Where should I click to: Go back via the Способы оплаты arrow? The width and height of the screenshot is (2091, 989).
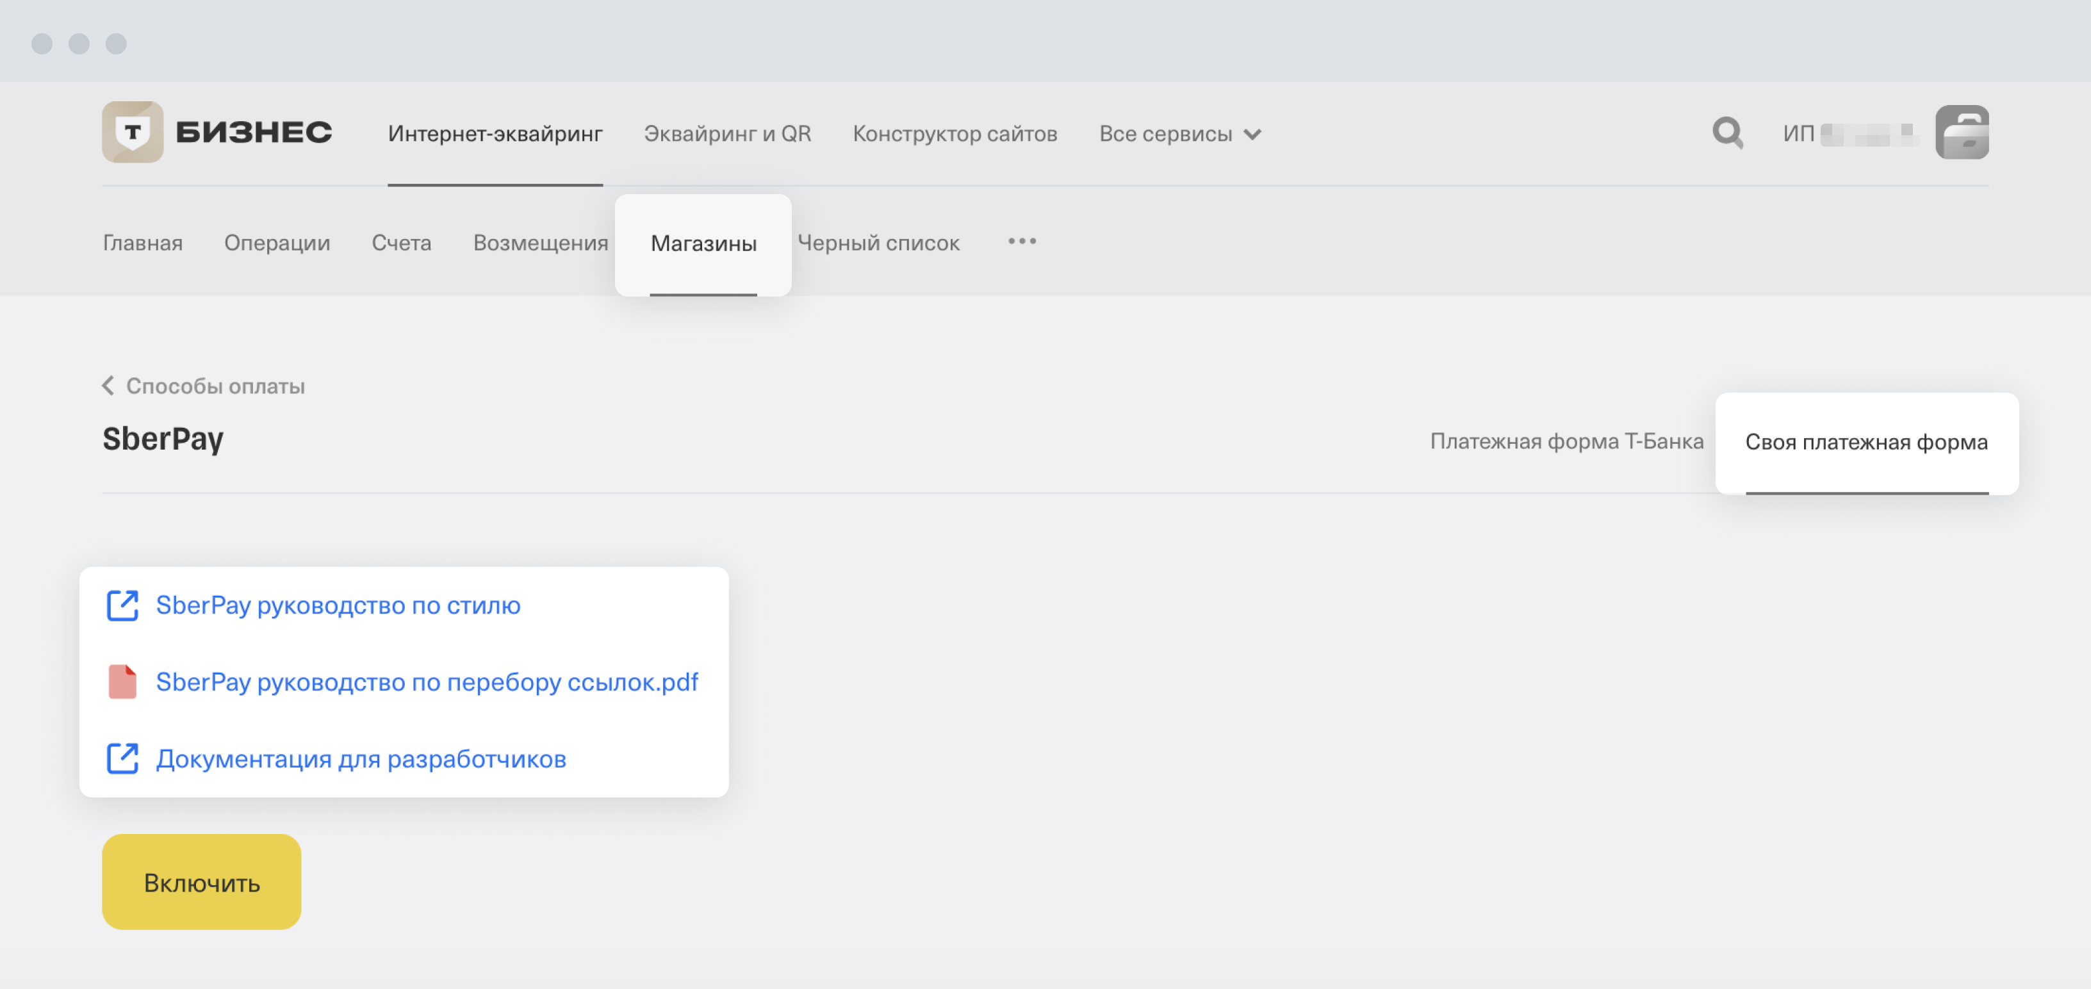point(108,386)
